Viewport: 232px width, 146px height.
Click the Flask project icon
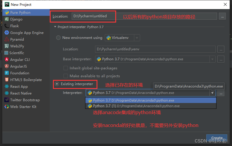click(x=7, y=26)
